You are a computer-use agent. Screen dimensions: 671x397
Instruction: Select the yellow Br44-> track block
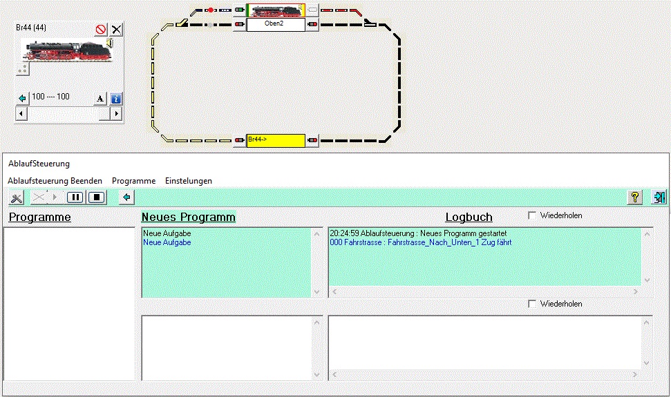[276, 140]
